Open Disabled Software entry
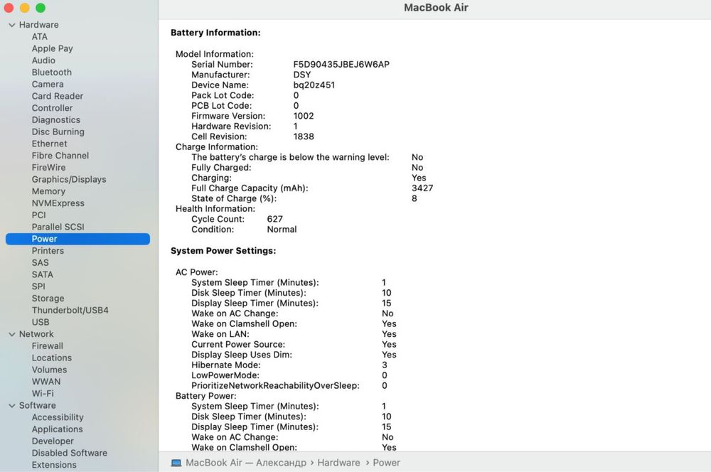This screenshot has height=472, width=711. (x=70, y=453)
